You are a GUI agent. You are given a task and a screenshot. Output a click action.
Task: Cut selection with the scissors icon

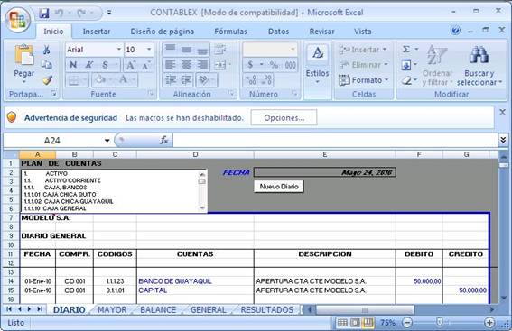click(47, 50)
